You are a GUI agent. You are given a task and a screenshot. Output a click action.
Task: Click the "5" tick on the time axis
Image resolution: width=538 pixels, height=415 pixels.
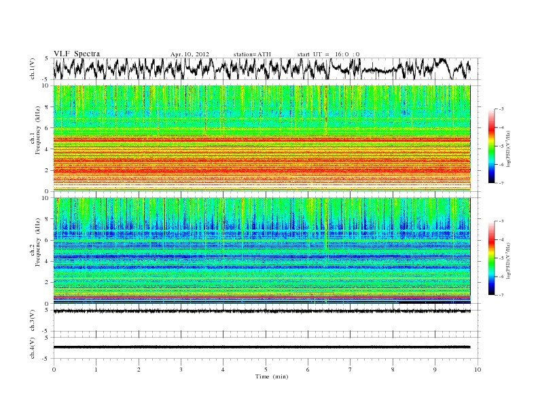[x=266, y=370]
